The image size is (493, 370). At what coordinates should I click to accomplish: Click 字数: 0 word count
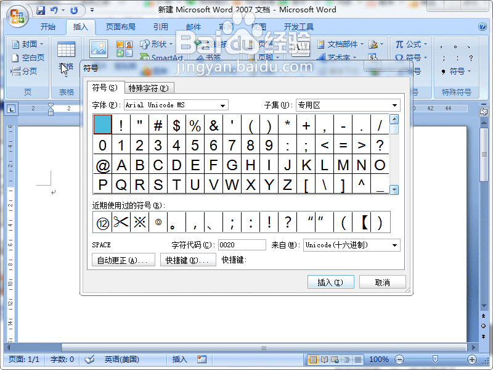62,359
